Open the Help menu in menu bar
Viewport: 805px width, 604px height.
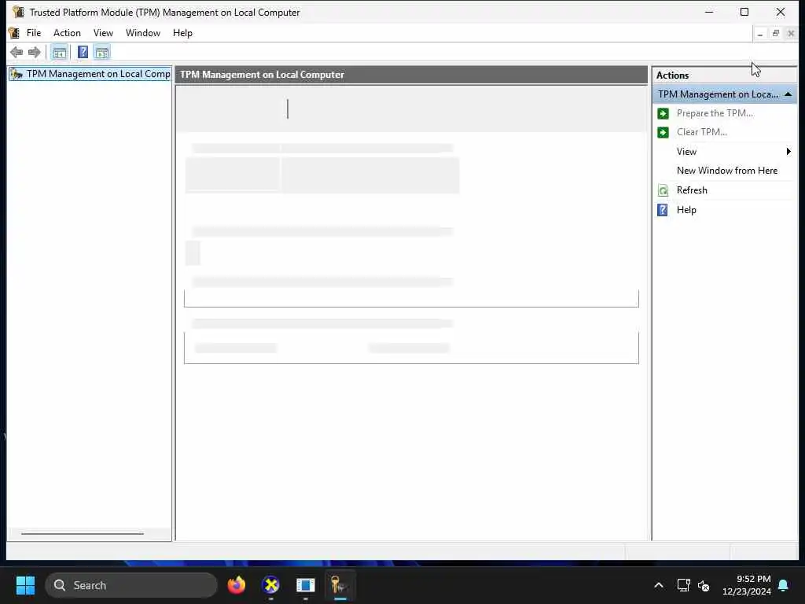click(x=182, y=33)
